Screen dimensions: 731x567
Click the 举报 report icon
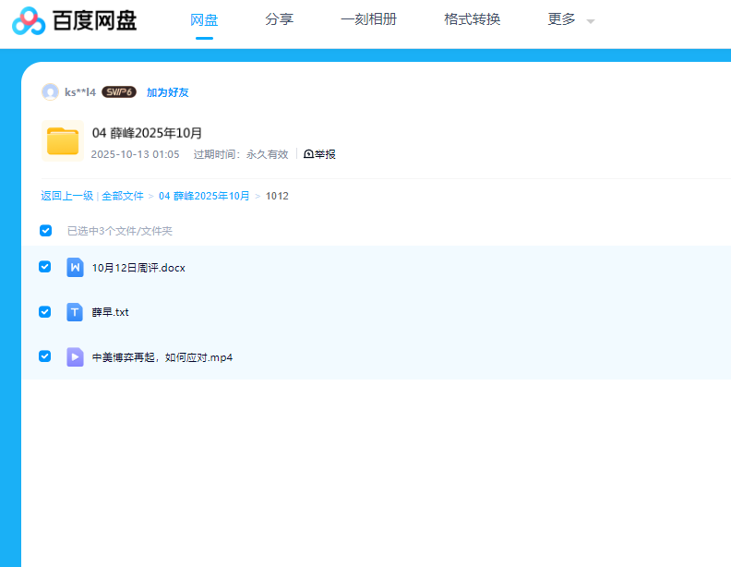(309, 154)
